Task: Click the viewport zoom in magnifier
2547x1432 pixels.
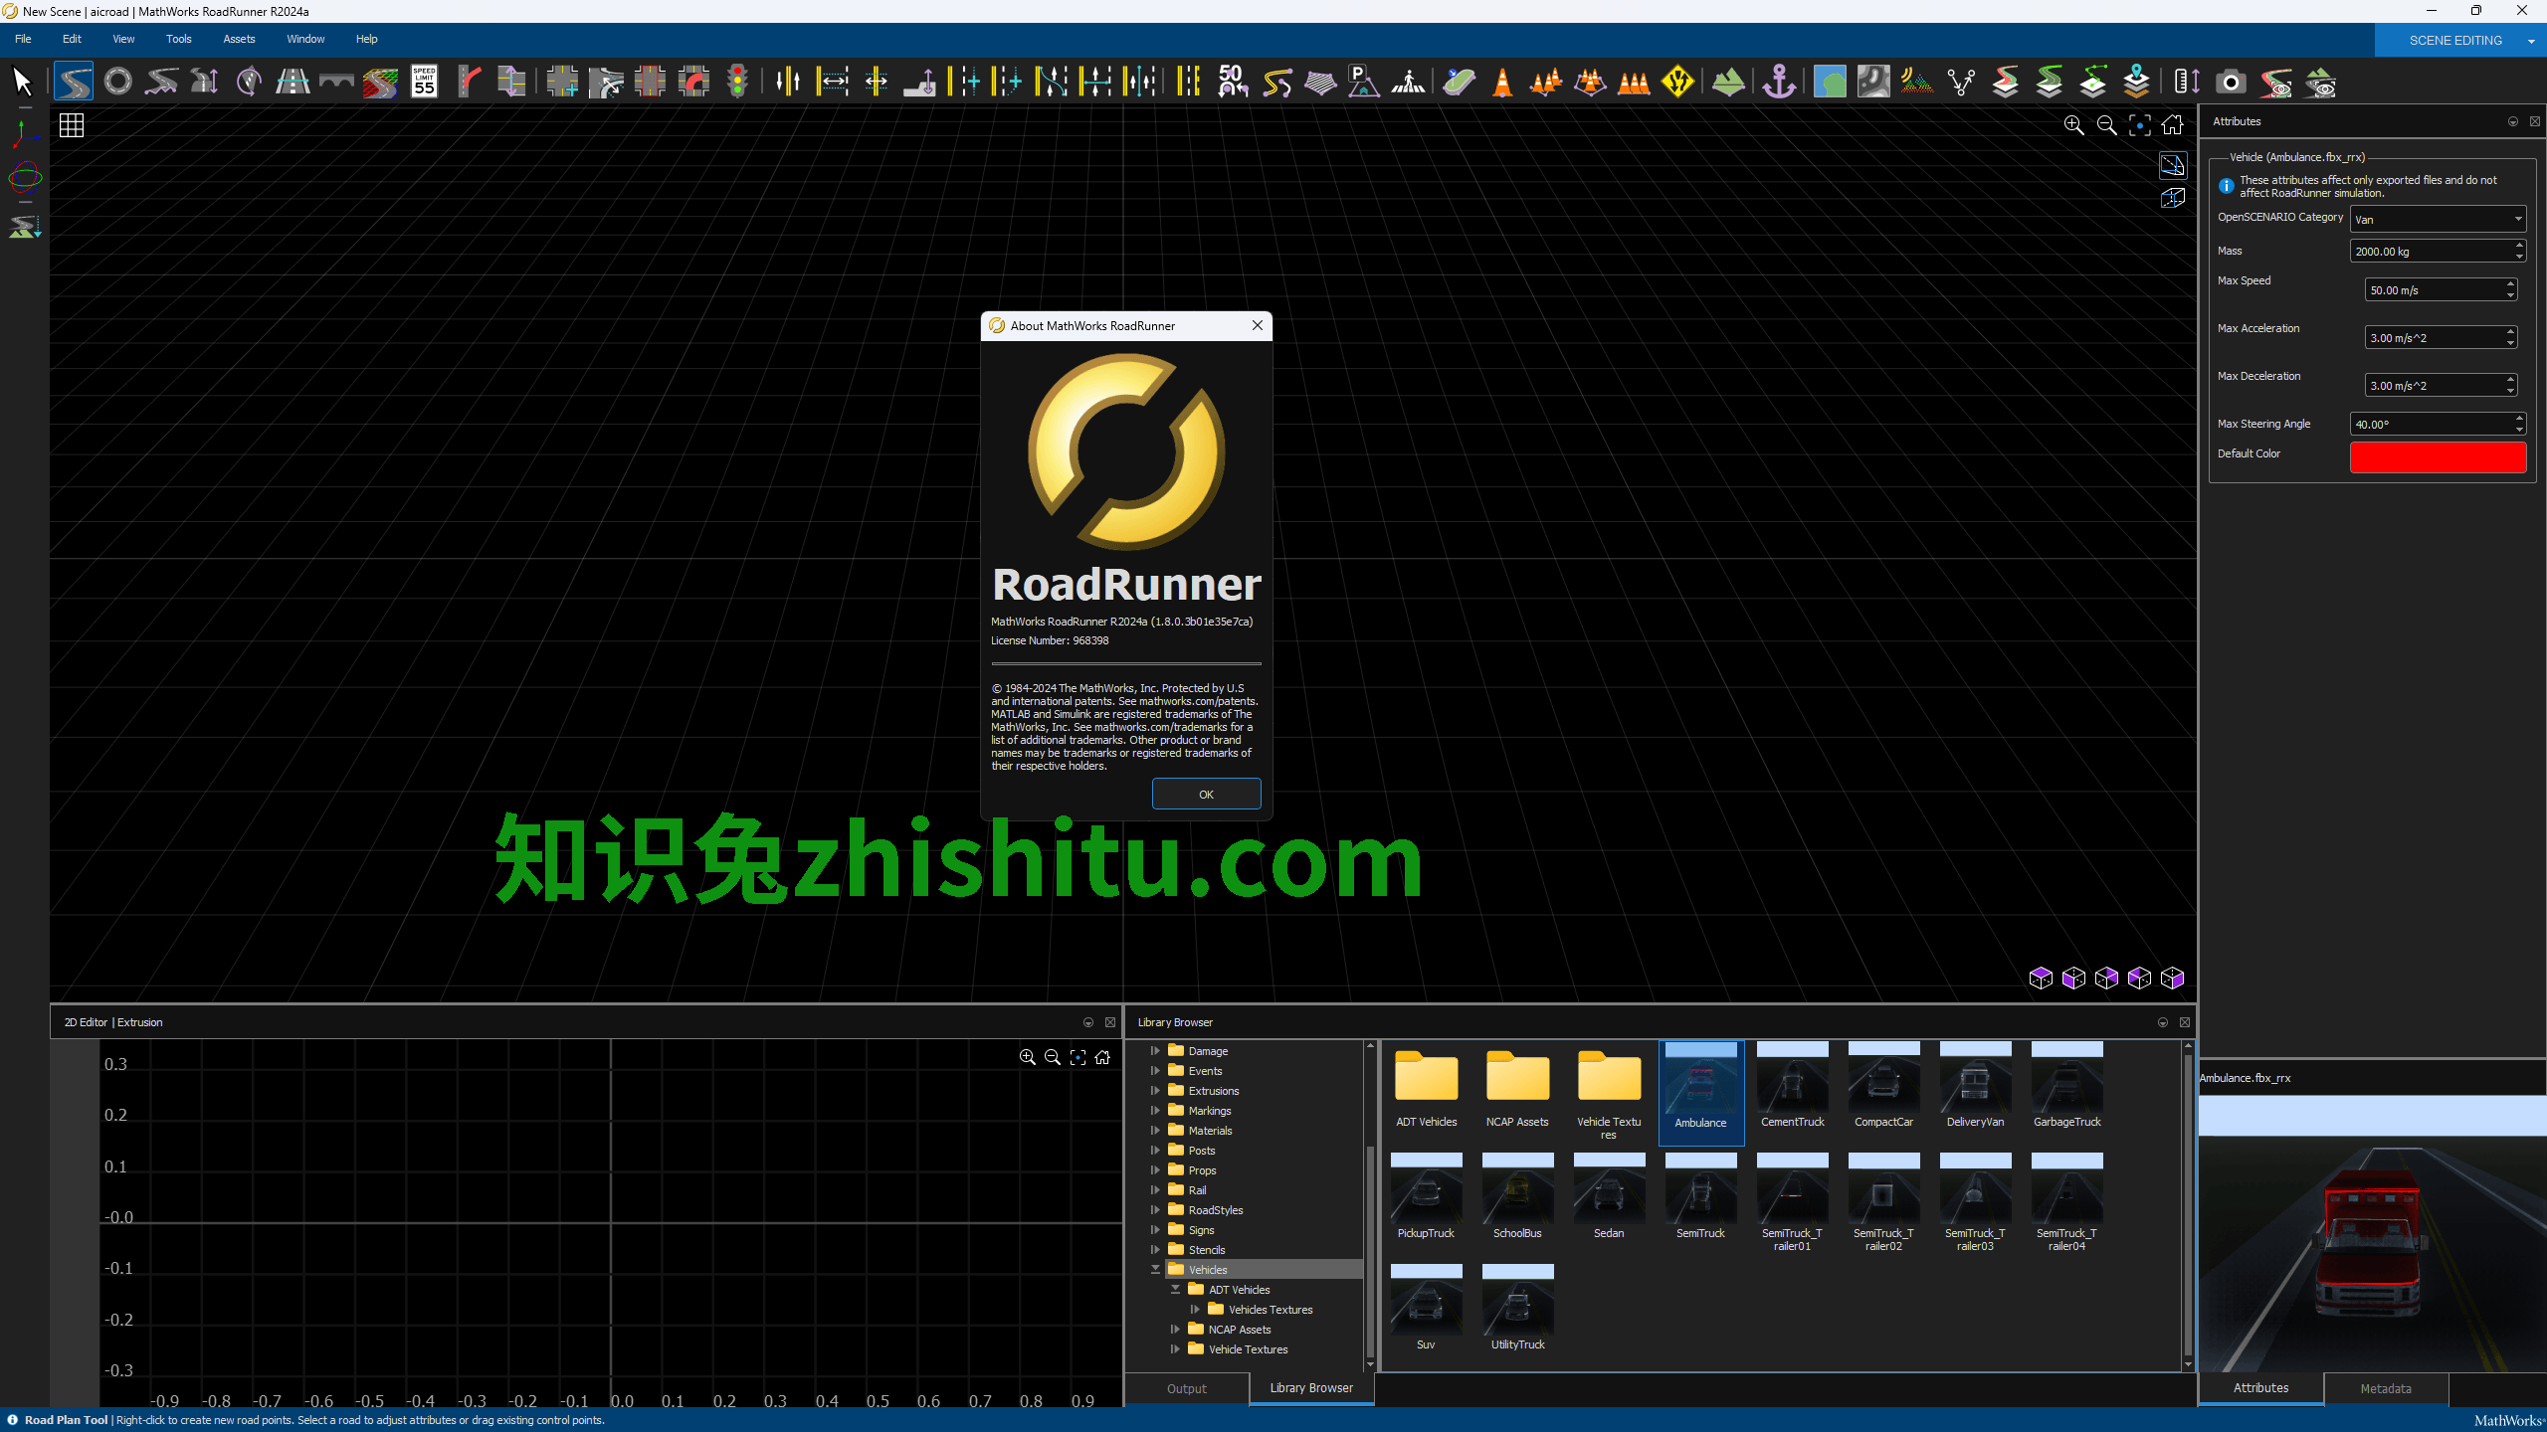Action: tap(2073, 125)
